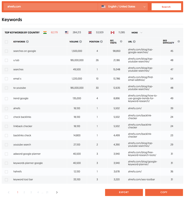Viewport: 185px width, 198px height.
Task: Open the English / United States language dropdown
Action: (x=123, y=7)
